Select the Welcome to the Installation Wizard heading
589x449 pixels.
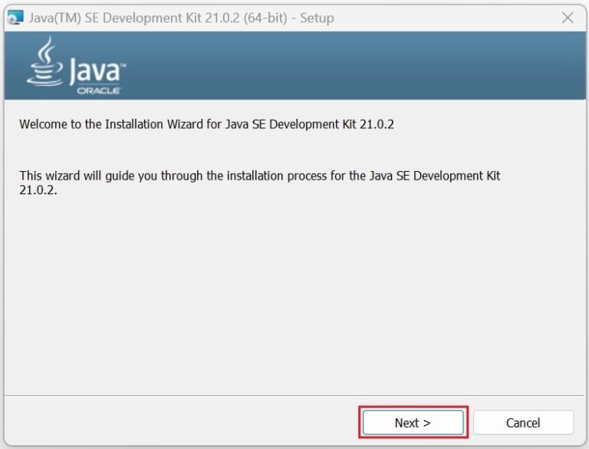[x=206, y=124]
